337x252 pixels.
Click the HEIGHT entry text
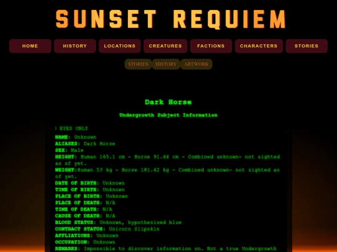[167, 160]
